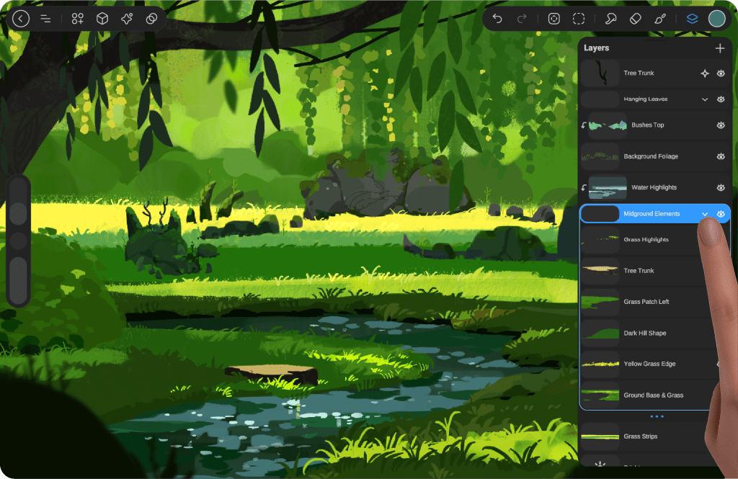Hide the Background Foliage layer
Viewport: 738px width, 479px height.
coord(721,156)
